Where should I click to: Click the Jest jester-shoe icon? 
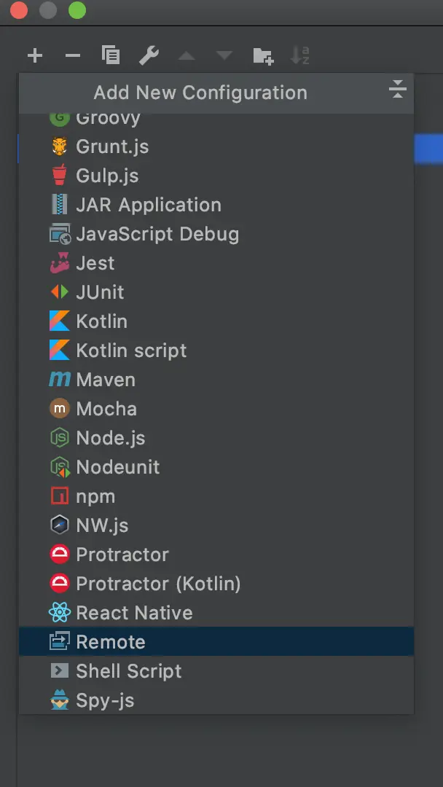[60, 263]
